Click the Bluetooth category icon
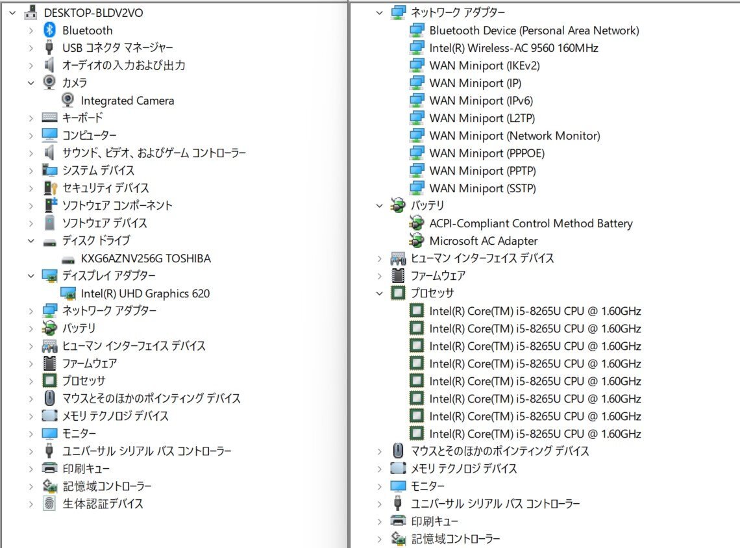 click(49, 31)
